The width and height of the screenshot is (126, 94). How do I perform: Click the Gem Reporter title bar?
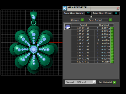point(91,8)
